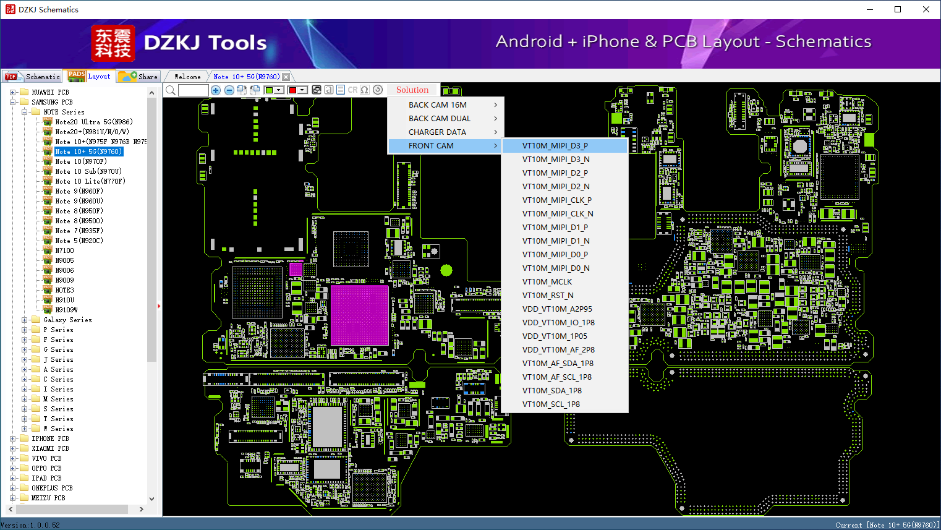Screen dimensions: 941x530
Task: Select N9109W in tree
Action: [x=66, y=310]
